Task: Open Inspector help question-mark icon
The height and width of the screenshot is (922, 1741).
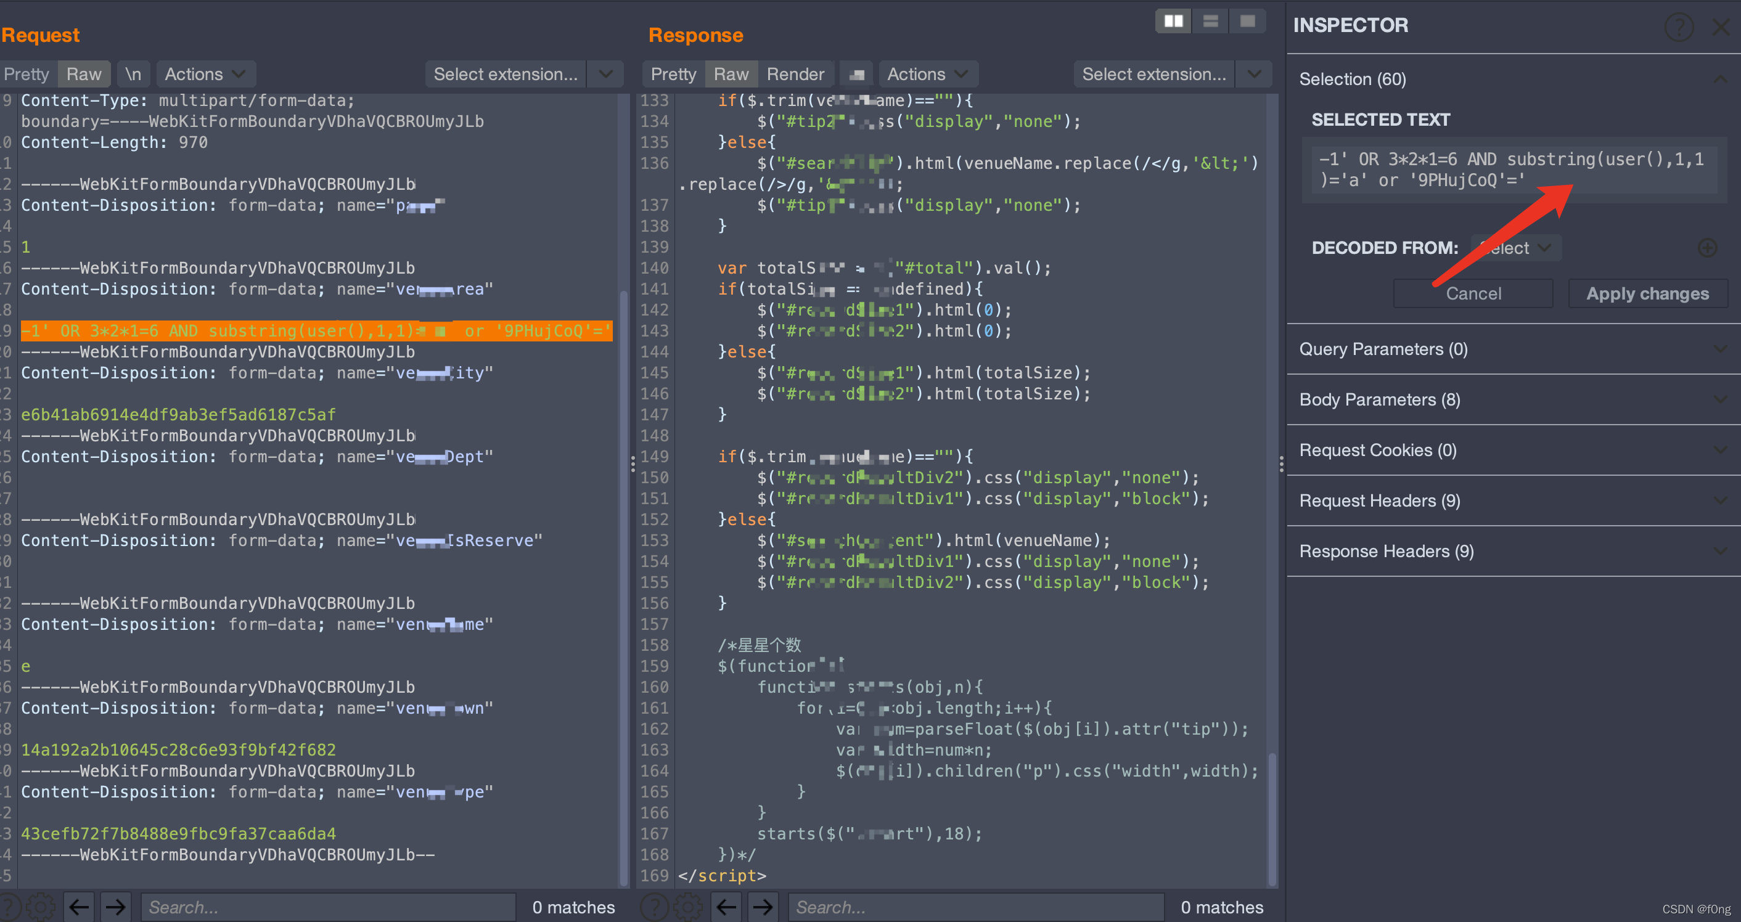Action: (1678, 27)
